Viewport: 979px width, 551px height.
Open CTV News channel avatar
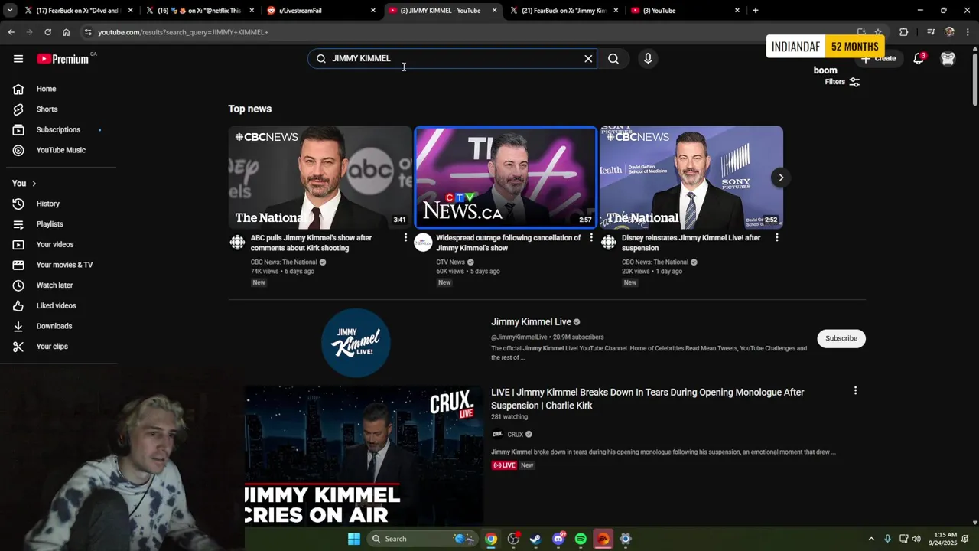[423, 243]
